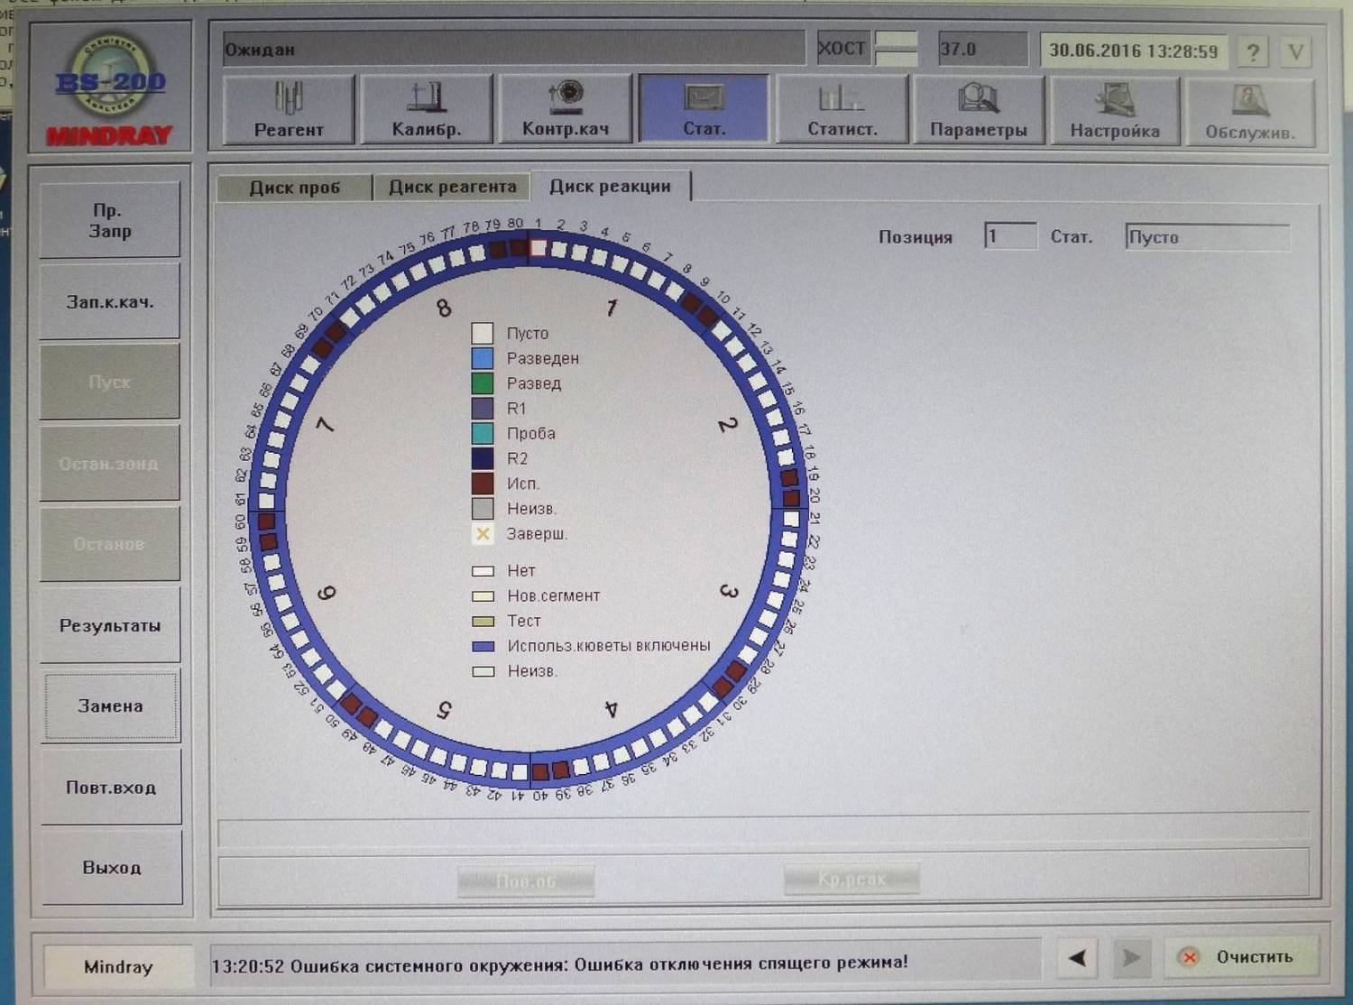
Task: Open the Параметры section
Action: click(978, 110)
